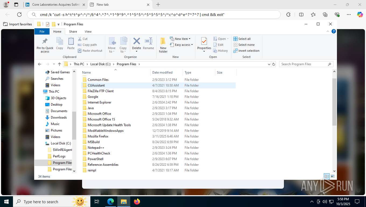Click This PC breadcrumb
This screenshot has width=366, height=207.
(79, 64)
